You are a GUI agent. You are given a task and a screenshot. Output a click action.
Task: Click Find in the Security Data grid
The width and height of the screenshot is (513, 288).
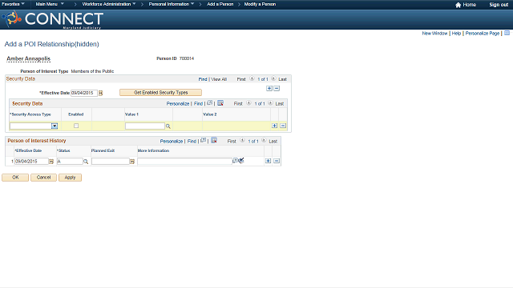tap(198, 103)
